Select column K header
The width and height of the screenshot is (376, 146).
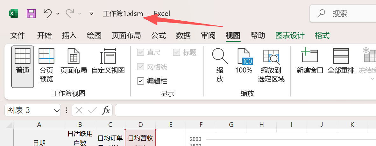tap(352, 124)
